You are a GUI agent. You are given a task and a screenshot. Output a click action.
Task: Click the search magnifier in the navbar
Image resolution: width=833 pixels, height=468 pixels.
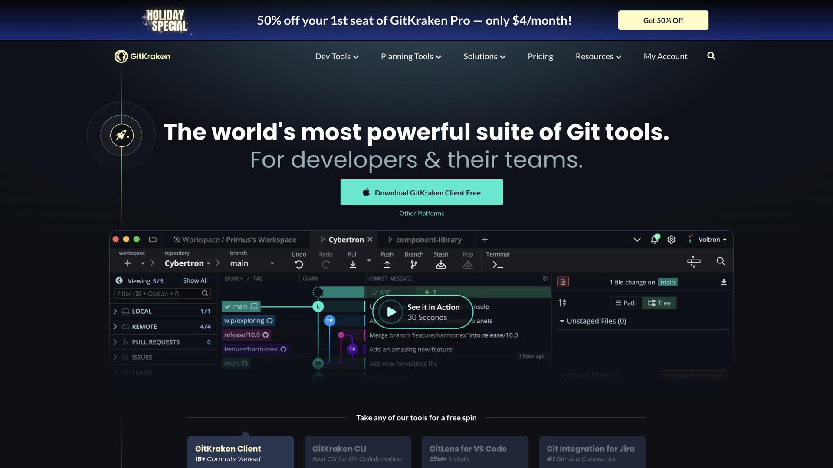tap(711, 56)
